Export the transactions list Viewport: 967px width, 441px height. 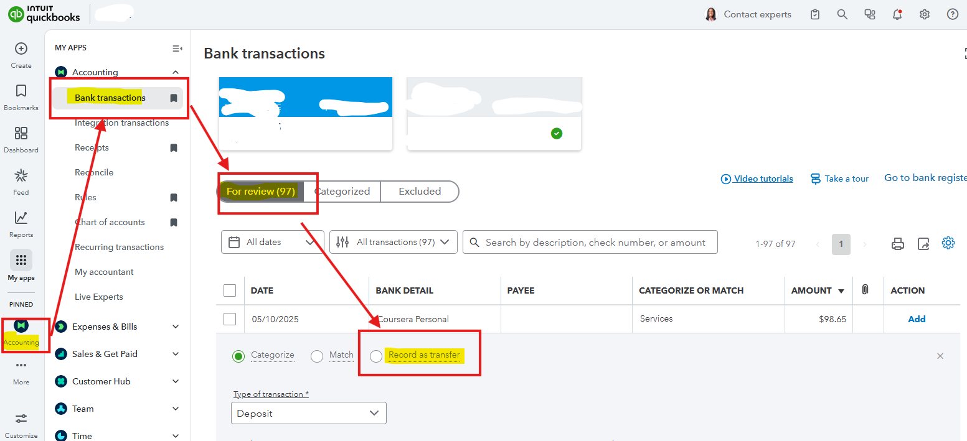[x=923, y=243]
